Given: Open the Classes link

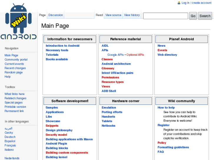Looking at the screenshot, I should pyautogui.click(x=107, y=59).
